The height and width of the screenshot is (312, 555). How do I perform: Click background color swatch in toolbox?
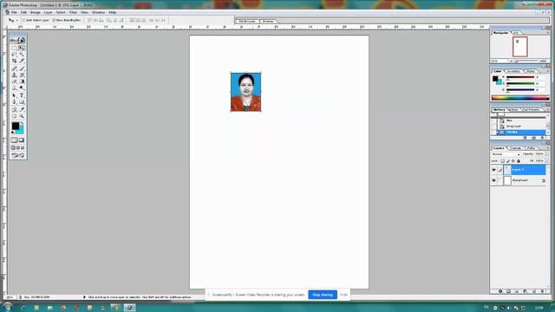(20, 130)
